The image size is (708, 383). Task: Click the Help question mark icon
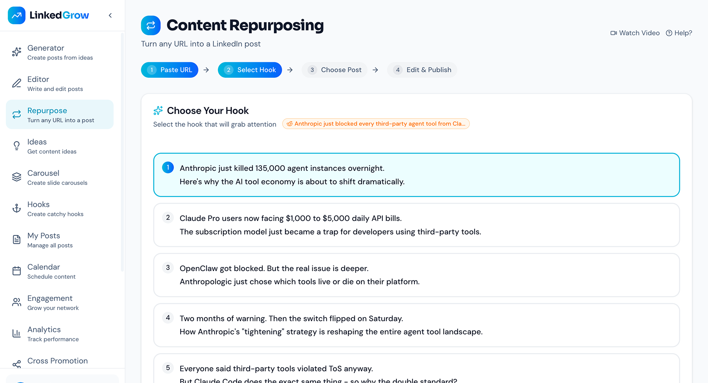tap(669, 33)
